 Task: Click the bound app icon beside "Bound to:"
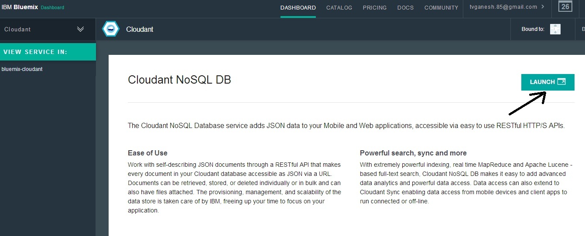tap(555, 29)
